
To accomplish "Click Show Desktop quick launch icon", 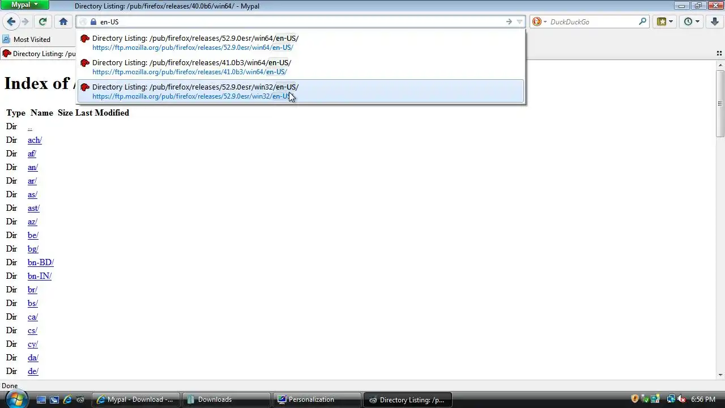I will pos(41,399).
